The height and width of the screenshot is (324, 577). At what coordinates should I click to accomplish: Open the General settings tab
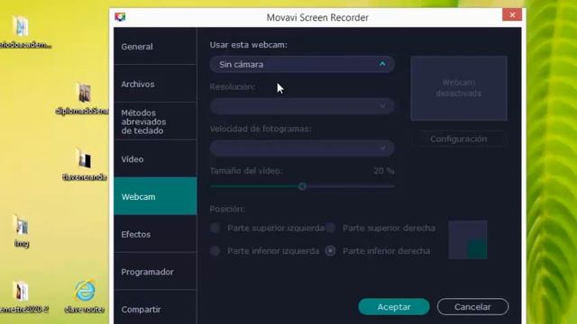tap(155, 46)
